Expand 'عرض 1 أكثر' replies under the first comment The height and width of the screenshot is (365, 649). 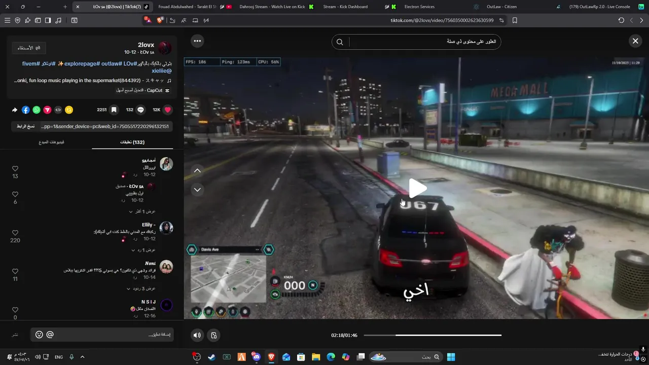click(x=142, y=211)
